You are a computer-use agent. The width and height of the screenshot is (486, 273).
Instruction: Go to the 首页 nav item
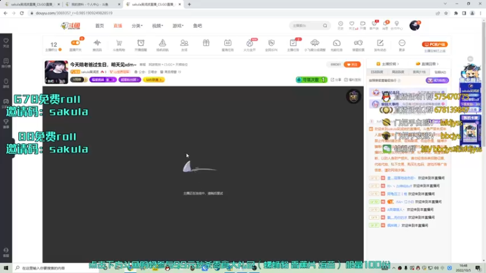click(100, 25)
